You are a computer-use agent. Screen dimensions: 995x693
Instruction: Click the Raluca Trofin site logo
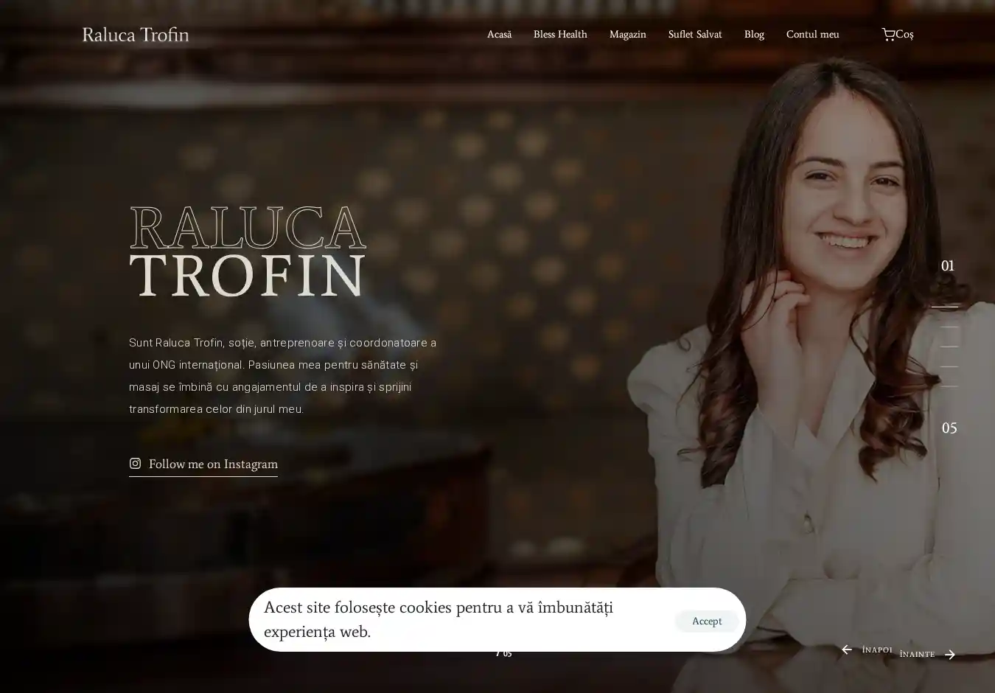coord(136,35)
